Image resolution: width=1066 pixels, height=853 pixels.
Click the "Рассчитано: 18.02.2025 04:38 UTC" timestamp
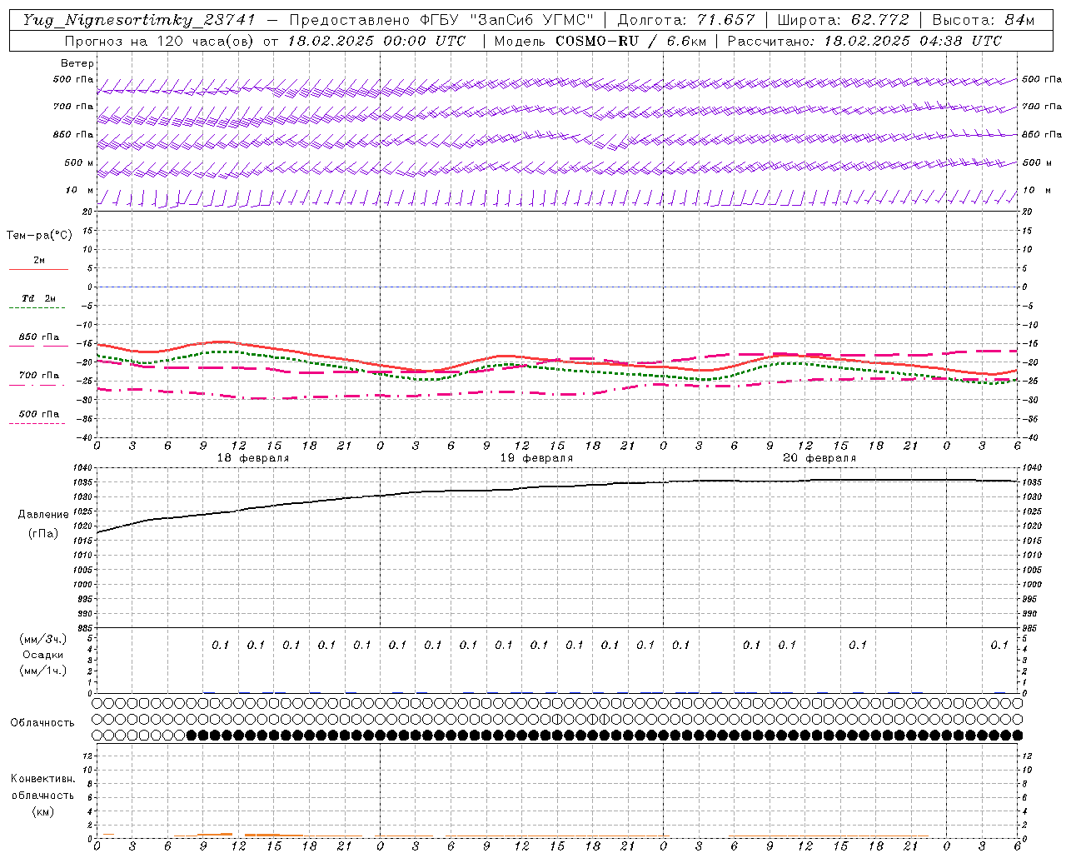pyautogui.click(x=864, y=41)
